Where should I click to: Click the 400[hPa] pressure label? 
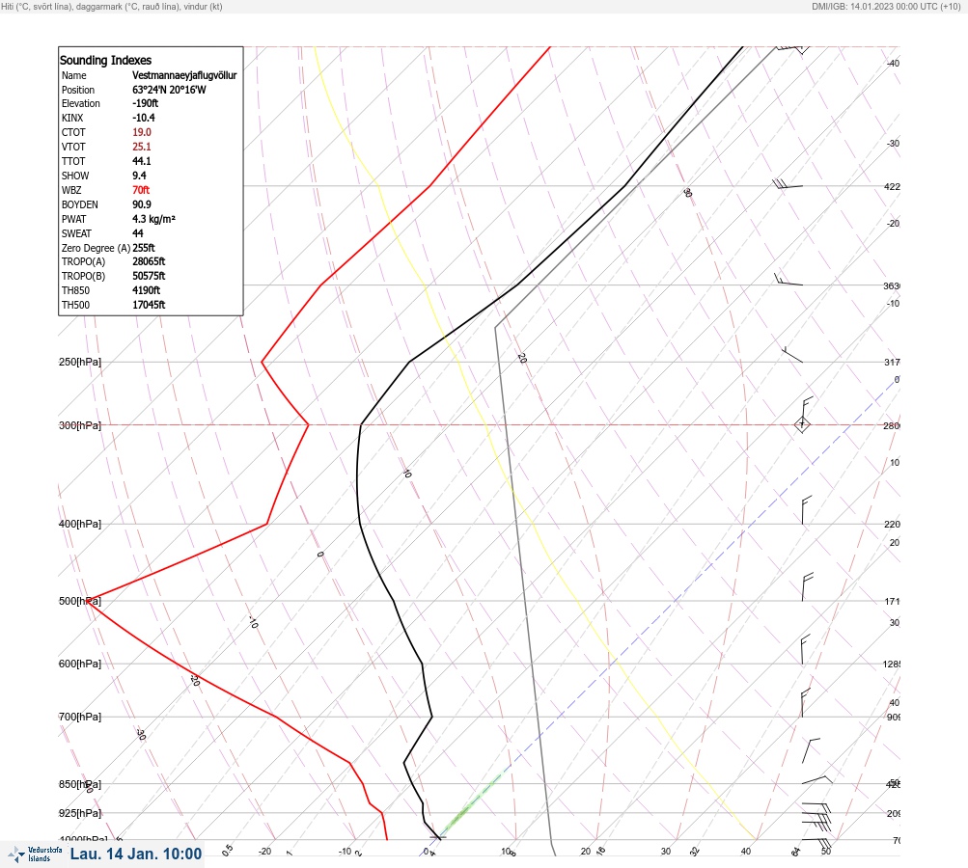coord(80,524)
